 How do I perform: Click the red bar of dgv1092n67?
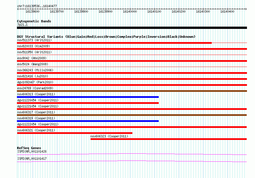(132, 85)
